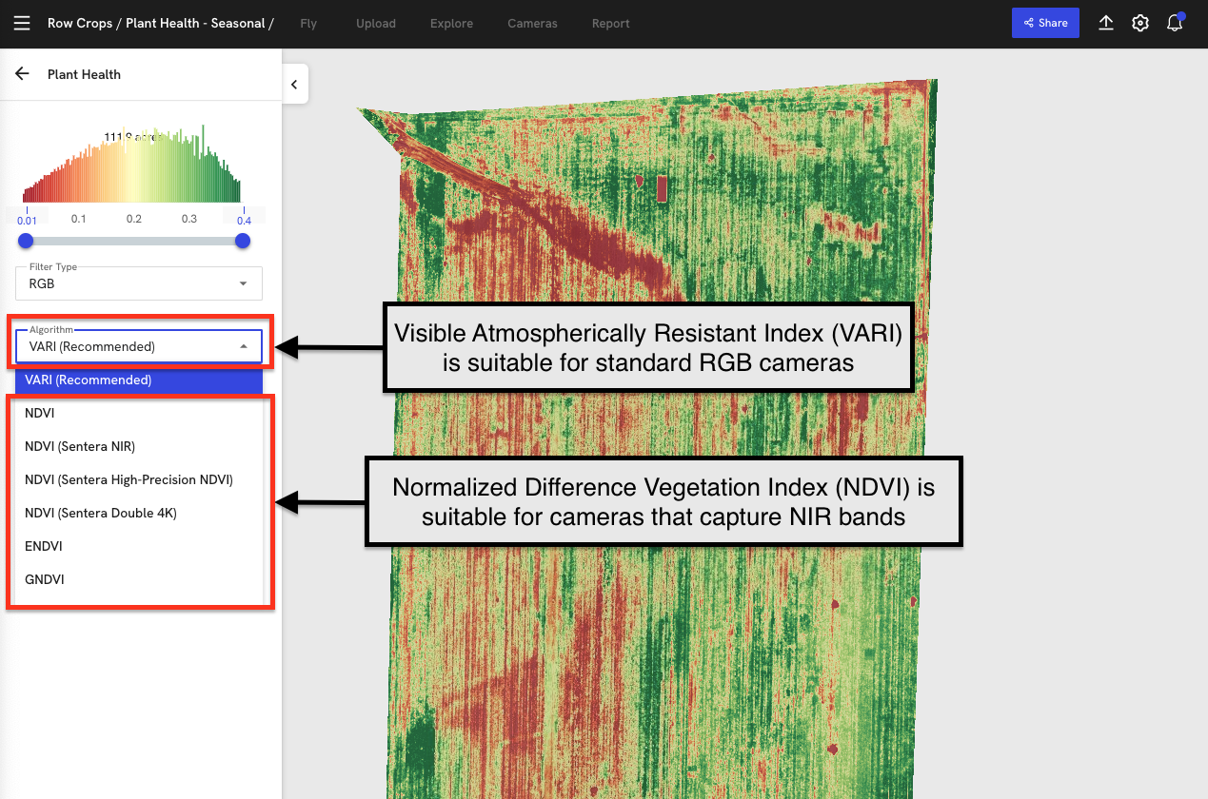Select the GNDVI algorithm
The image size is (1208, 799).
point(139,579)
